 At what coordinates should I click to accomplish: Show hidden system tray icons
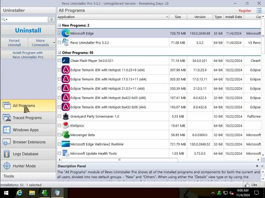[x=213, y=193]
